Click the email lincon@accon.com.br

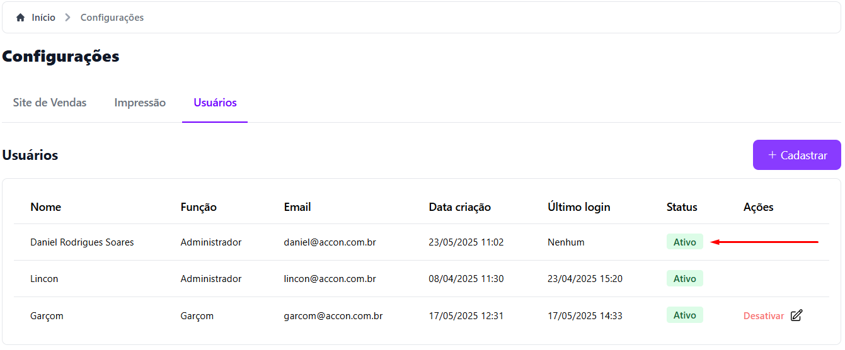(330, 279)
